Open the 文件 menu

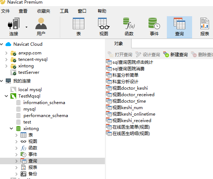pos(5,11)
